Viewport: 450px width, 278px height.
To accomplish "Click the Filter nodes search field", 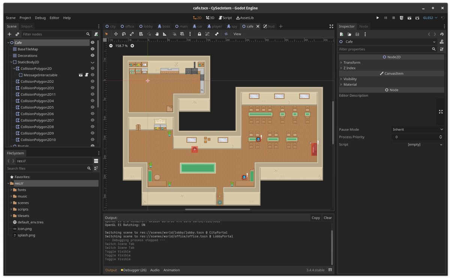I will coord(53,34).
